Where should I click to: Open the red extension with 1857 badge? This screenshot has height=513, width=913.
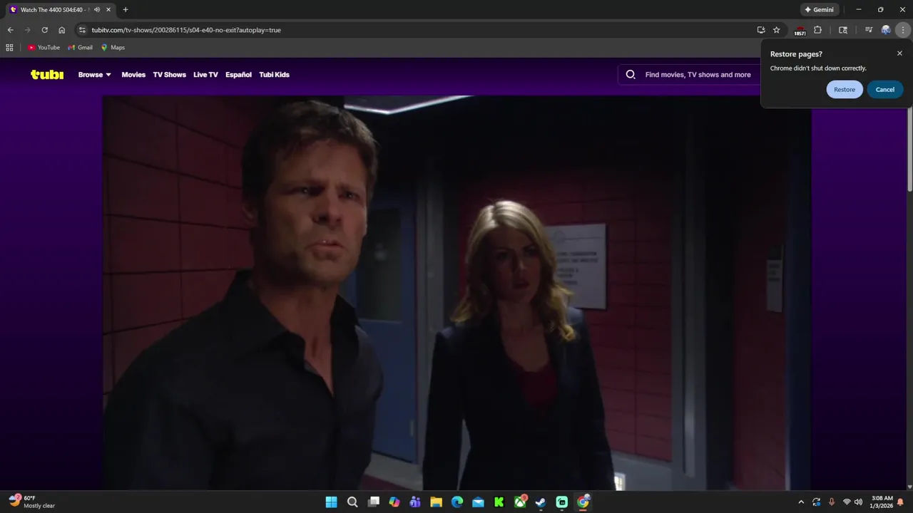pos(800,31)
